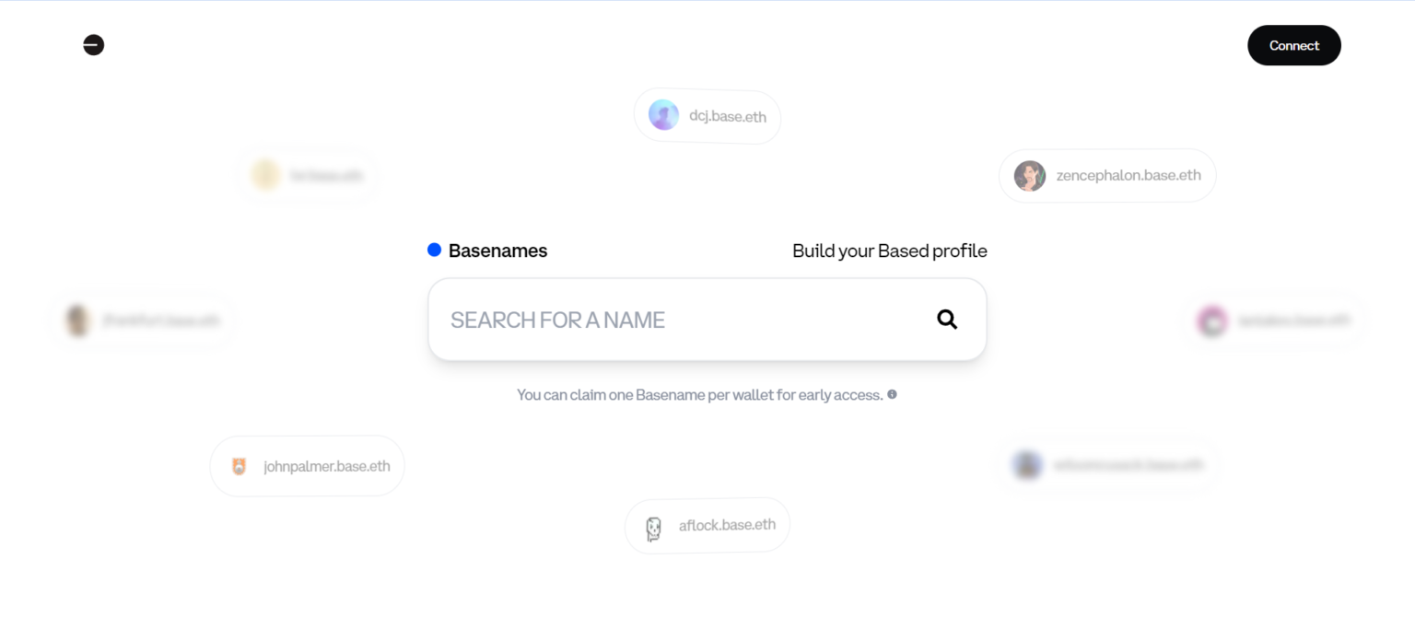Viewport: 1415px width, 641px height.
Task: Click the blue dot beside the Basenames heading
Action: click(434, 249)
